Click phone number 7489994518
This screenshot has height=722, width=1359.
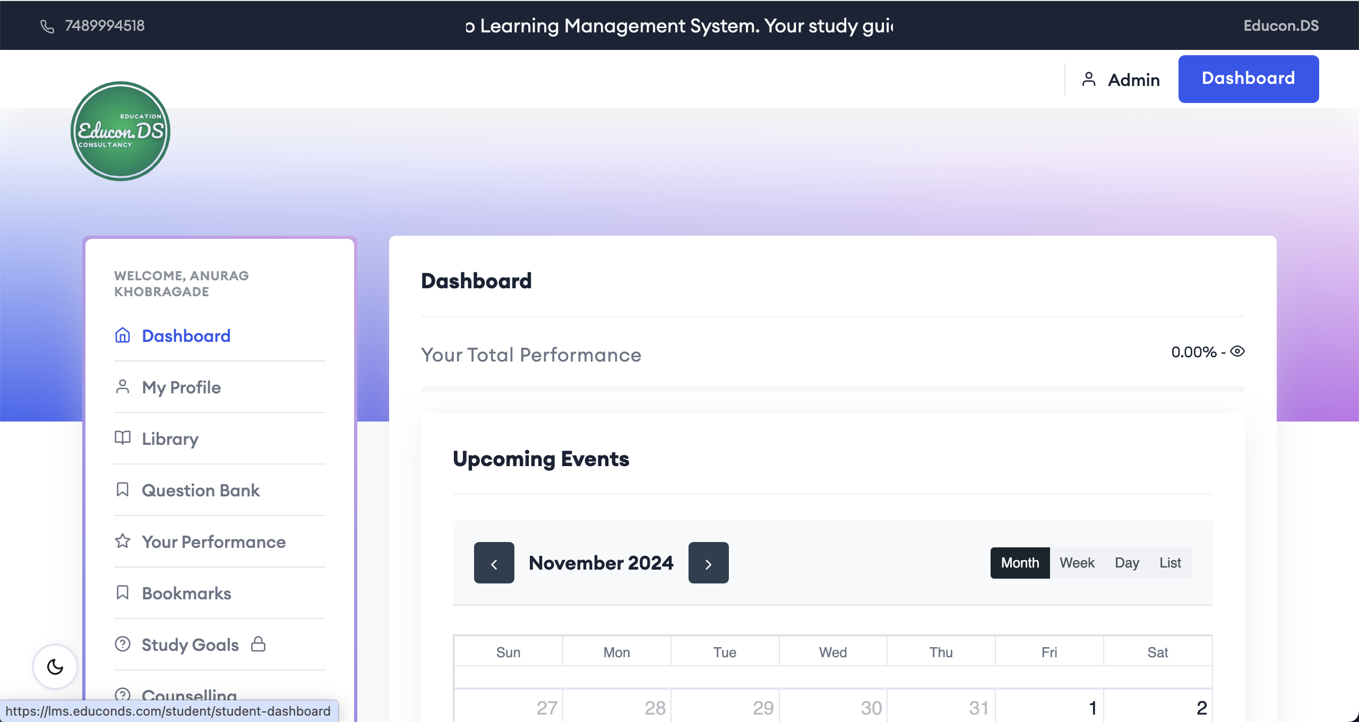pos(105,25)
